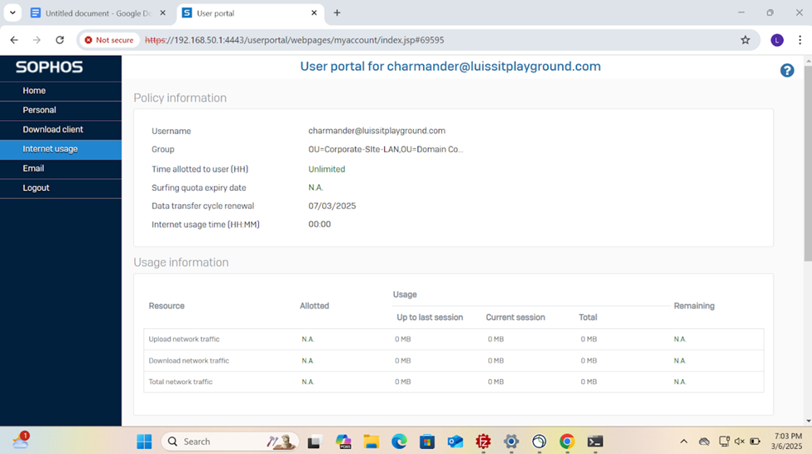Viewport: 812px width, 454px height.
Task: Click the Not secure site info badge
Action: click(109, 40)
